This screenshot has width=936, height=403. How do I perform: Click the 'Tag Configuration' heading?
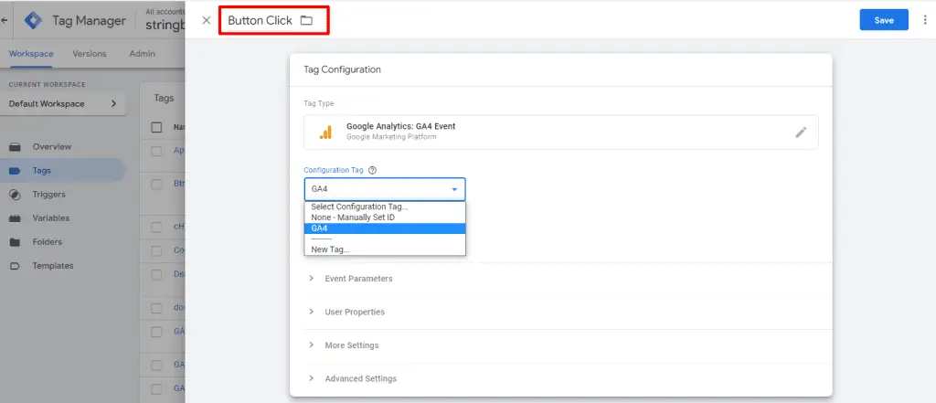pos(342,69)
